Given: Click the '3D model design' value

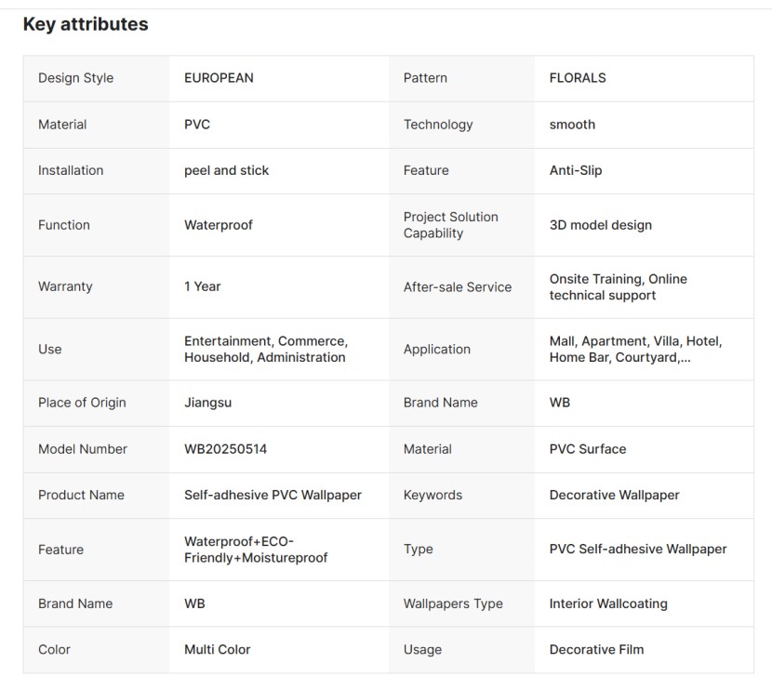Looking at the screenshot, I should (x=600, y=225).
